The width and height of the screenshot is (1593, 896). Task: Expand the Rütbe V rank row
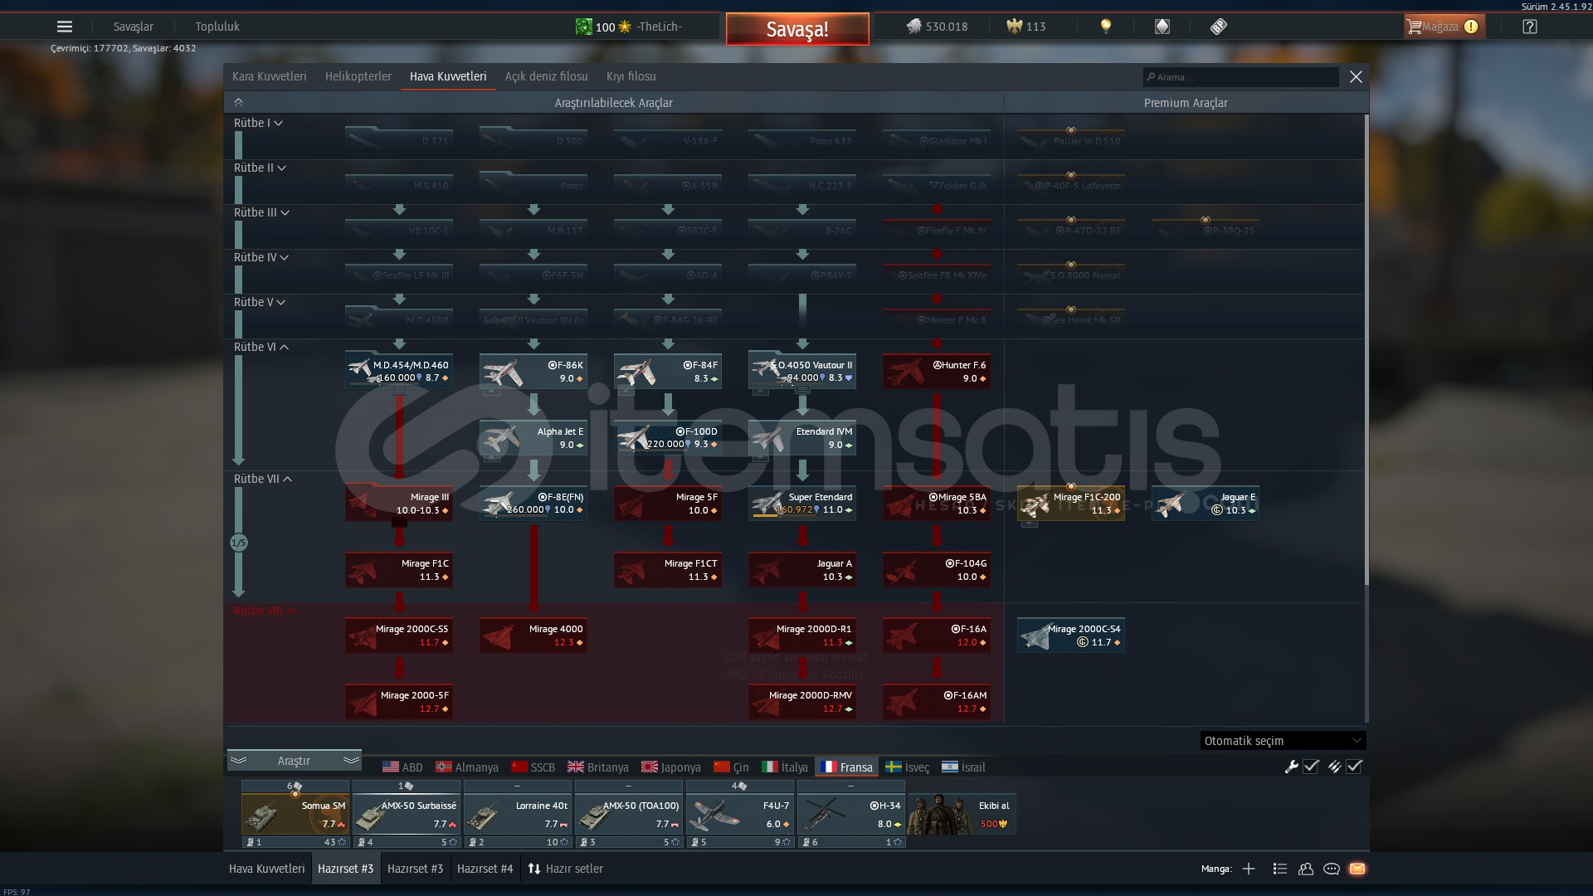tap(260, 302)
